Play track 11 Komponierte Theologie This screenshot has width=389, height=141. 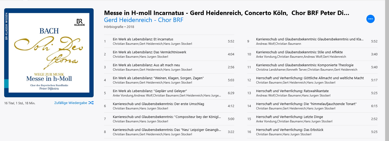(x=312, y=67)
